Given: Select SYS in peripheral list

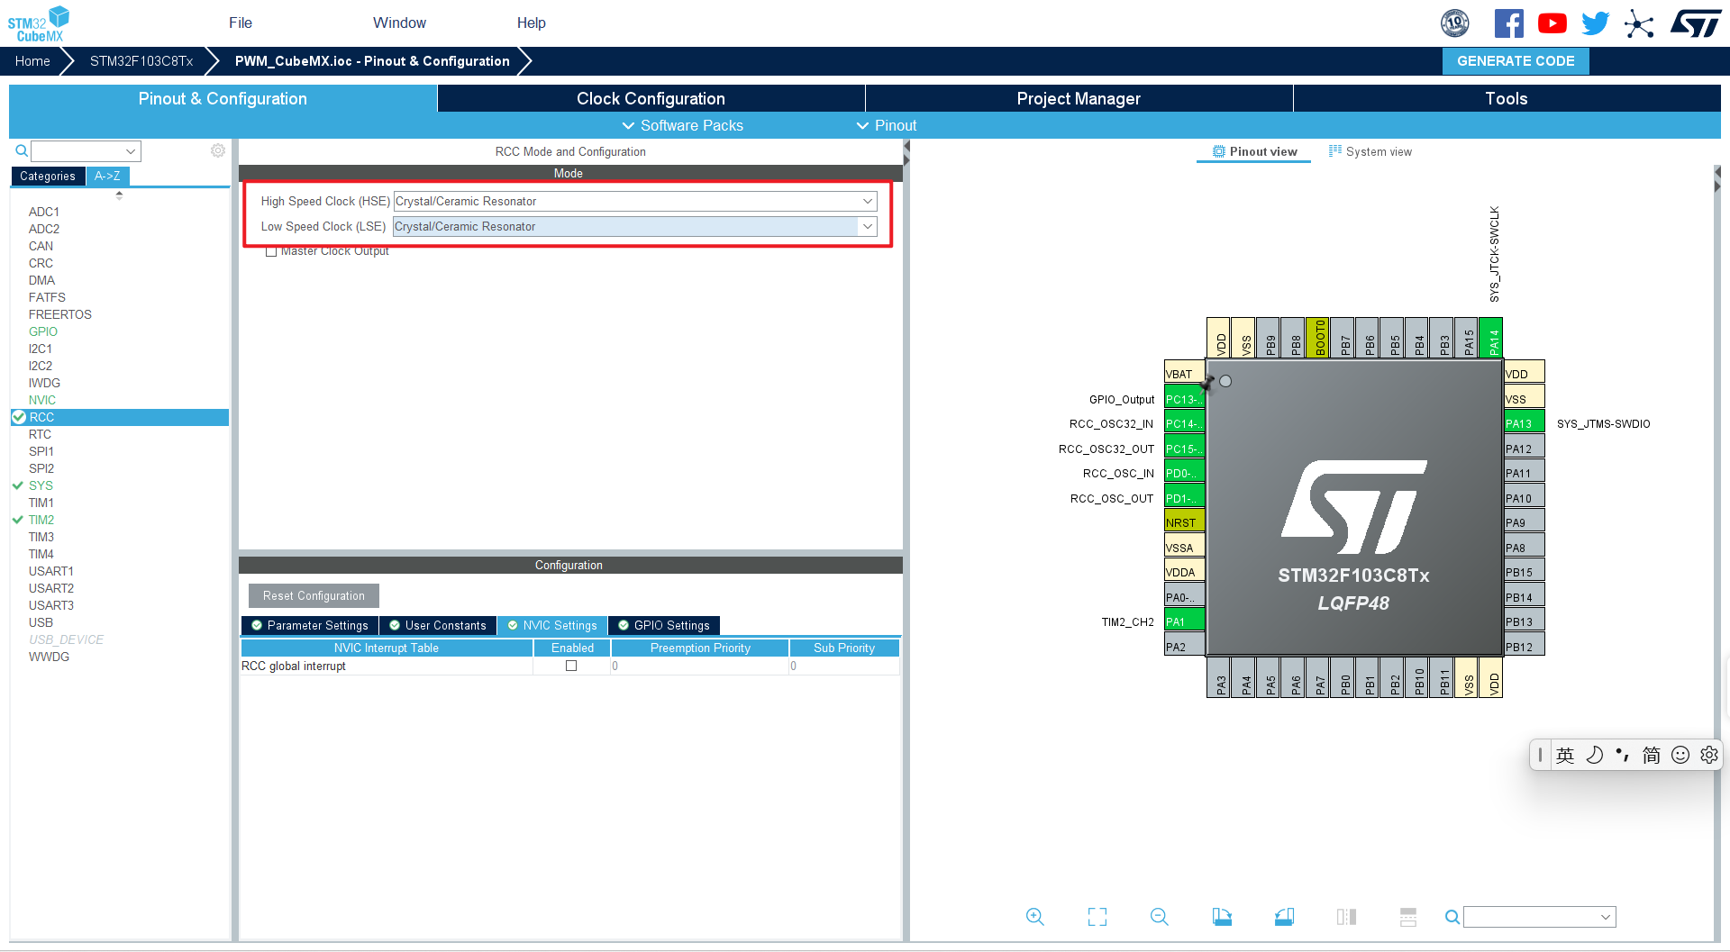Looking at the screenshot, I should pyautogui.click(x=41, y=485).
